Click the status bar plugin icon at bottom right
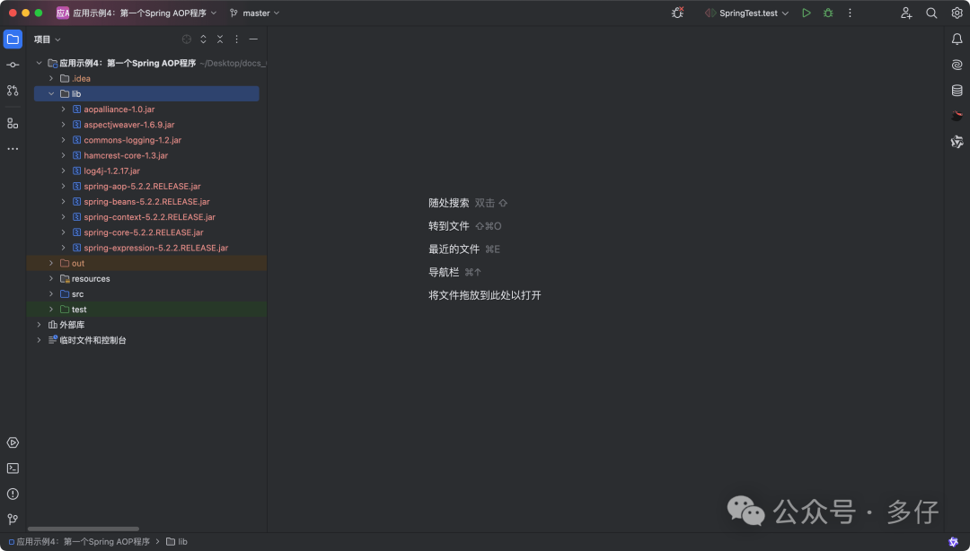 (953, 542)
